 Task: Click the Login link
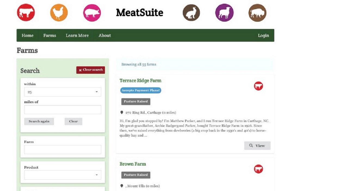[263, 35]
